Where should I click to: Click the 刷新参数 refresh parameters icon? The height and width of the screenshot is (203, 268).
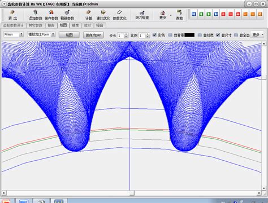coord(67,15)
